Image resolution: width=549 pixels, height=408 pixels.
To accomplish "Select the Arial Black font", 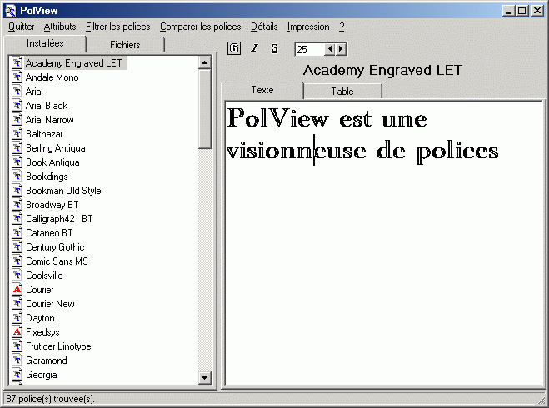I will click(x=47, y=105).
